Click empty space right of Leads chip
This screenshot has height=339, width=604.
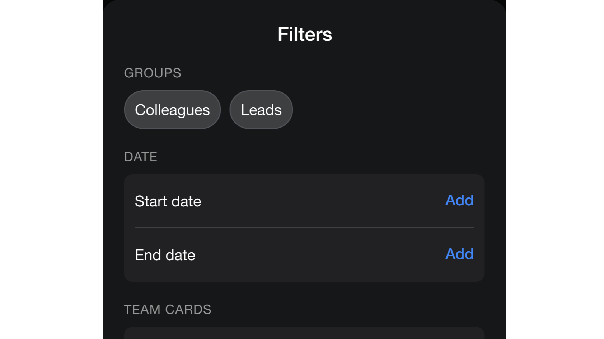click(388, 110)
